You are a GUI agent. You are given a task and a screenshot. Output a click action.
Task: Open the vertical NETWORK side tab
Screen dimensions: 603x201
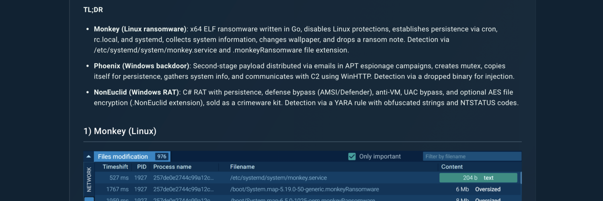pyautogui.click(x=89, y=179)
